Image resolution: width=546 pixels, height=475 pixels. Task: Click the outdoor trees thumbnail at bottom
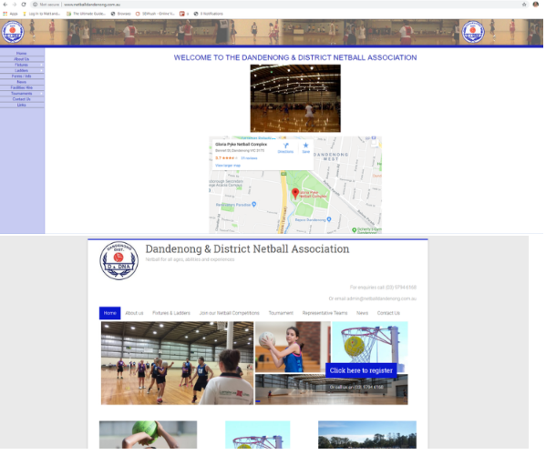pos(367,435)
